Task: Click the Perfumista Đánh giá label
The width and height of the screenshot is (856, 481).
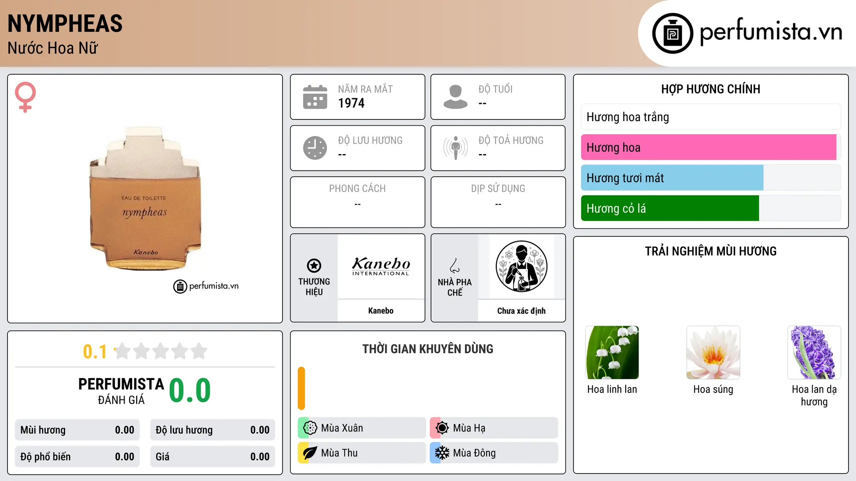Action: point(121,391)
